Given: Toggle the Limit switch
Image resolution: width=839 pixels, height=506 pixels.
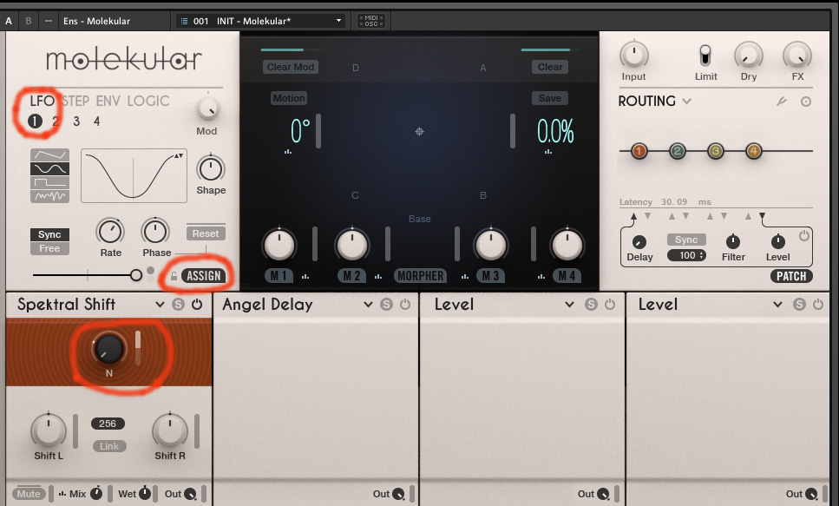Looking at the screenshot, I should pos(705,56).
